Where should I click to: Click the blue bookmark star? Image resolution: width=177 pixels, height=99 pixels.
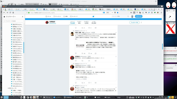click(118, 13)
